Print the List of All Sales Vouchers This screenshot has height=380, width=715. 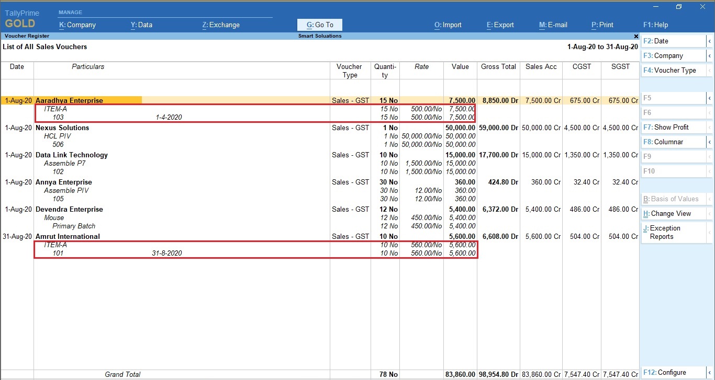pyautogui.click(x=602, y=25)
